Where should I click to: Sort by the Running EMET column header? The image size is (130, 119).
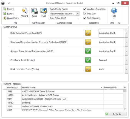click(x=113, y=87)
